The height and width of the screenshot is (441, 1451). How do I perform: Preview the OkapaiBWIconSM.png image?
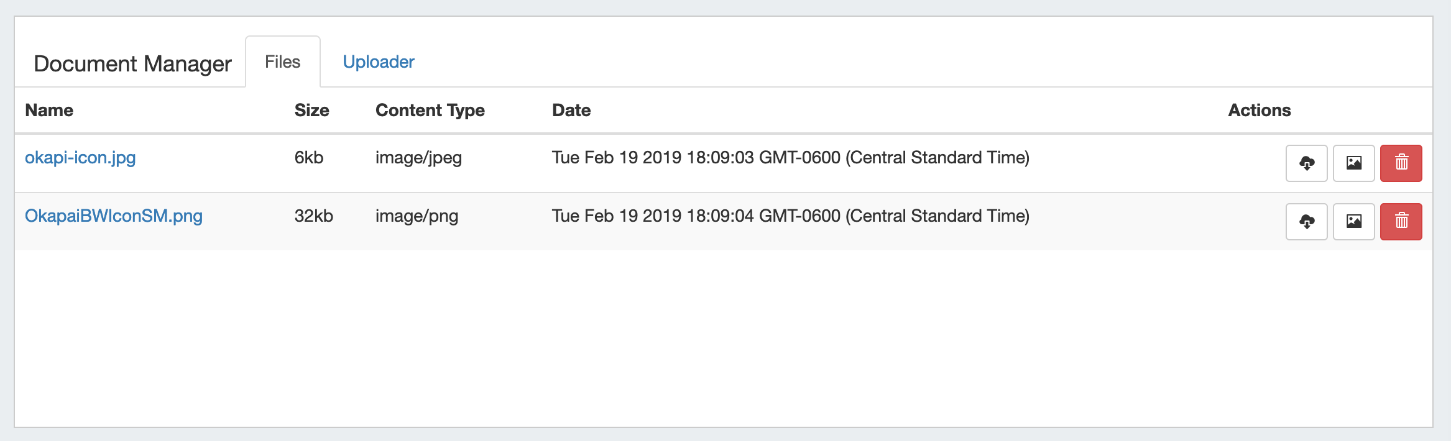(x=1353, y=222)
